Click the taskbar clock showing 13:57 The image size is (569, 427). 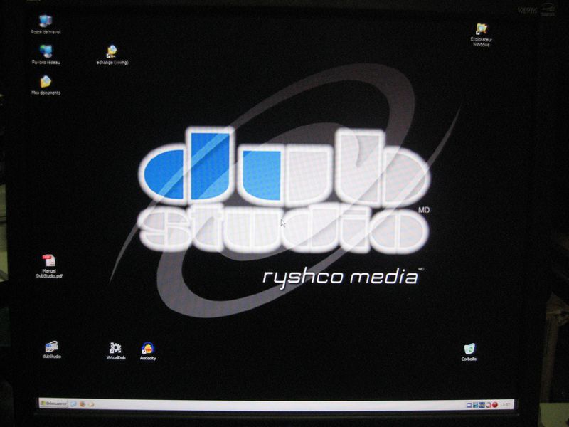click(x=505, y=404)
